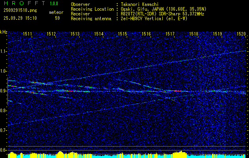The height and width of the screenshot is (158, 249).
Task: Click the Receiving antenna label
Action: click(91, 19)
